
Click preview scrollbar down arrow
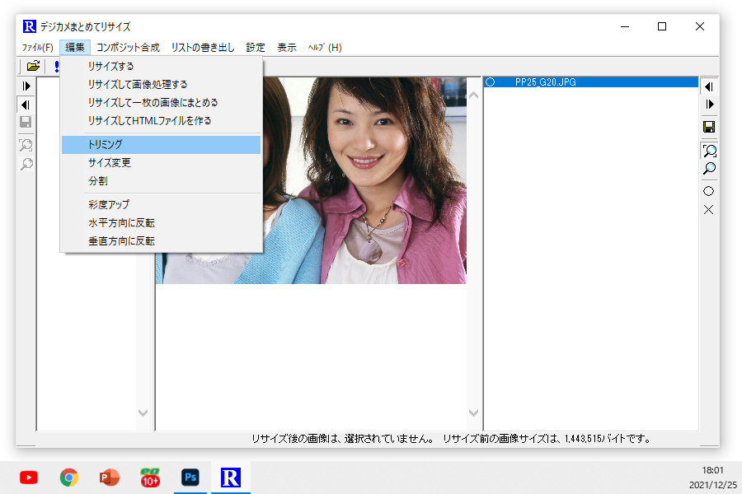[473, 412]
